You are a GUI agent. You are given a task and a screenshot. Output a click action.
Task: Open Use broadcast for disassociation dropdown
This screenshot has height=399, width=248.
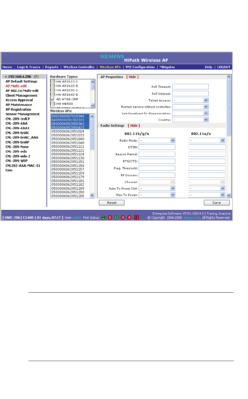(190, 113)
